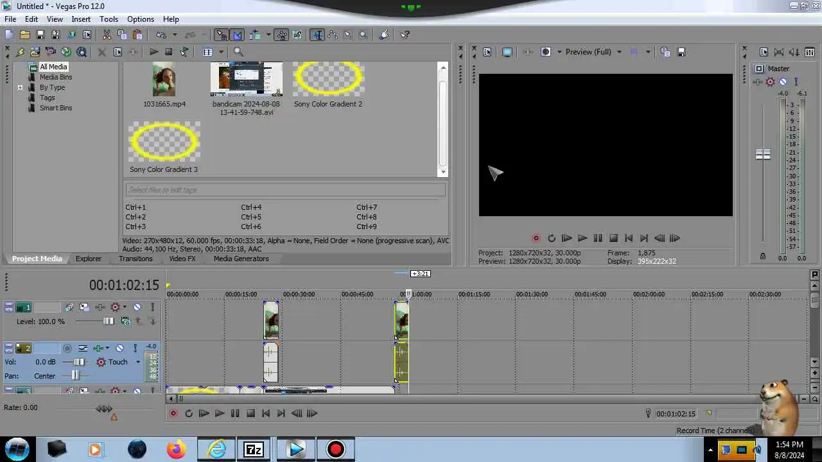Switch to the Transitions tab

[136, 259]
